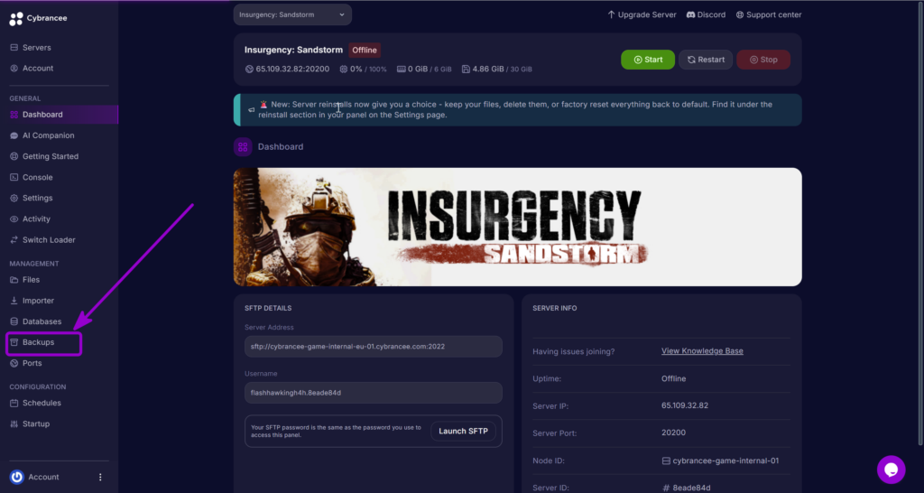Image resolution: width=924 pixels, height=493 pixels.
Task: Click the Insurgency Sandstorm banner image
Action: [517, 227]
